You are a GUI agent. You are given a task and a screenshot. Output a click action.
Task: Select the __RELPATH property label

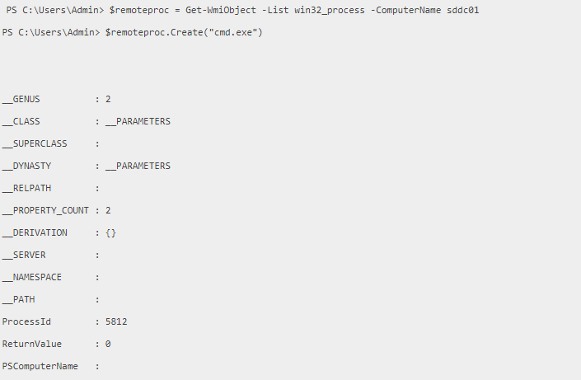click(x=27, y=188)
